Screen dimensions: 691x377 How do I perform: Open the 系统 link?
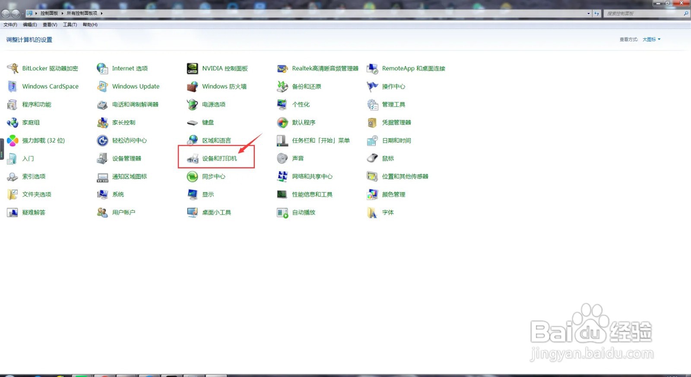pos(118,195)
